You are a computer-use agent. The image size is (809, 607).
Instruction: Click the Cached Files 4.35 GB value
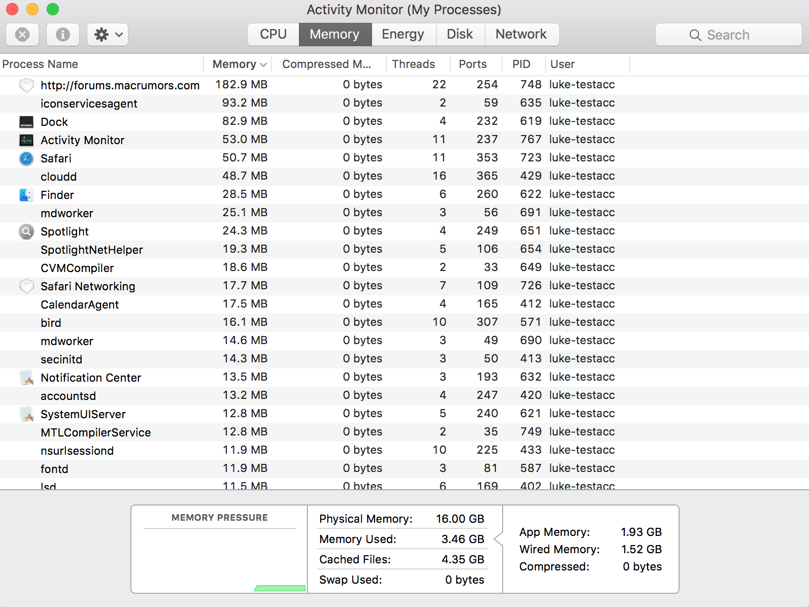pyautogui.click(x=463, y=559)
